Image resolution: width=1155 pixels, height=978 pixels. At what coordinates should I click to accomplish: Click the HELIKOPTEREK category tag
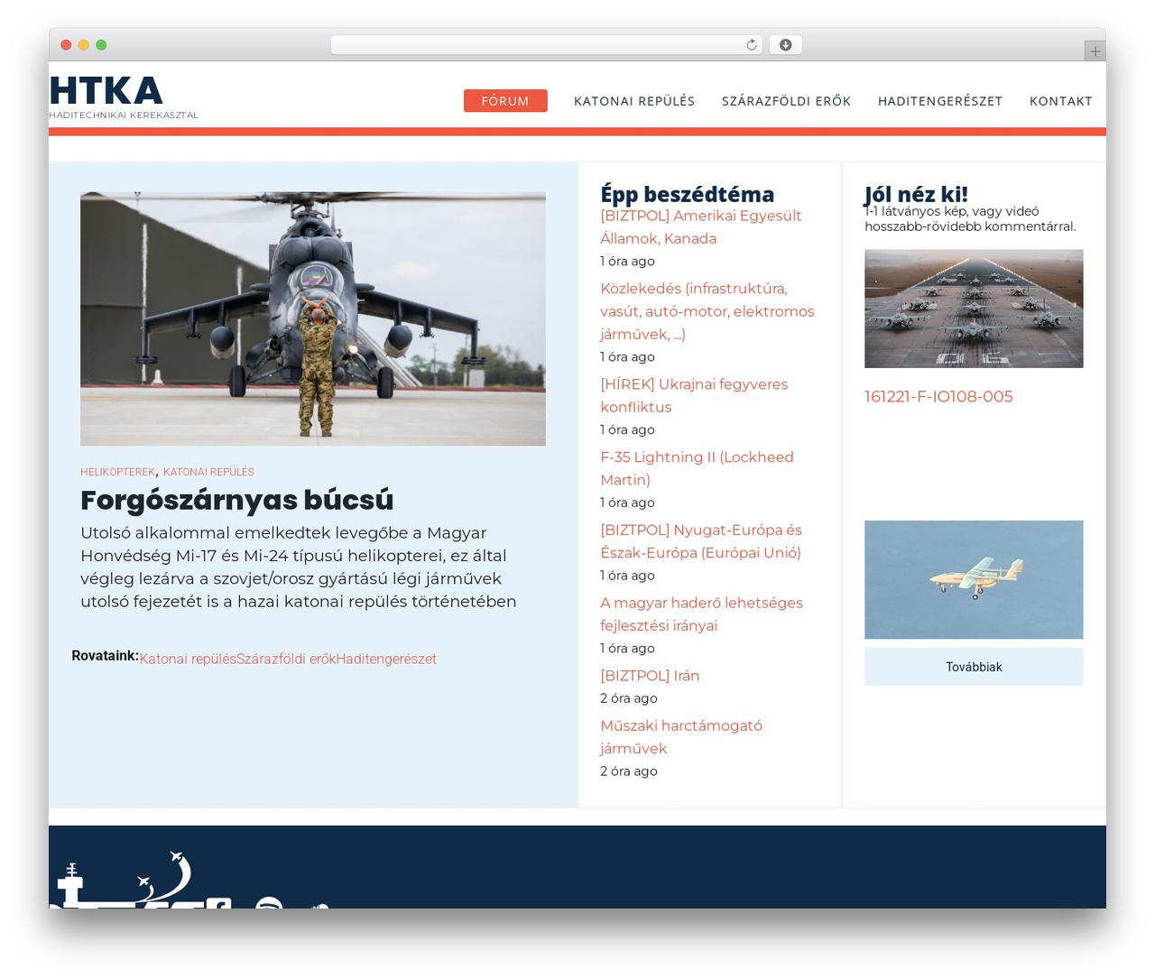point(117,472)
